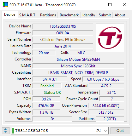Screen dimensions: 132x136
Task: Click the TRIM Enabled status
Action: pos(47,86)
